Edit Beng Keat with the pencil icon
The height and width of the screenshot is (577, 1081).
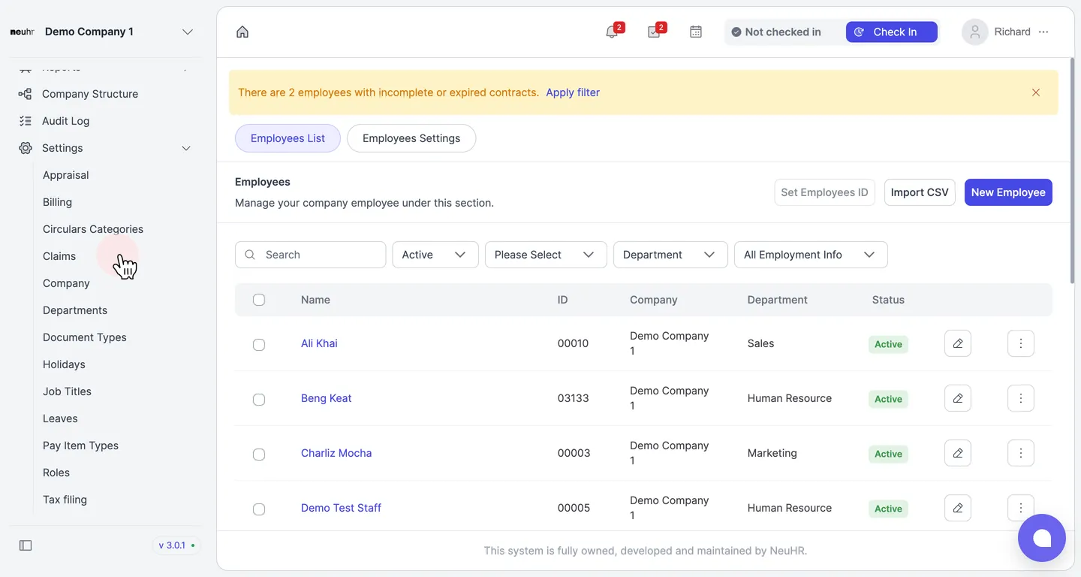958,398
